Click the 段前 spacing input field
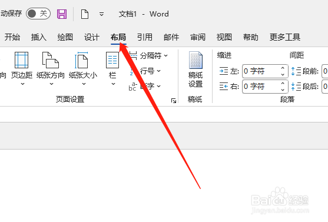Image resolution: width=328 pixels, height=222 pixels. [325, 71]
